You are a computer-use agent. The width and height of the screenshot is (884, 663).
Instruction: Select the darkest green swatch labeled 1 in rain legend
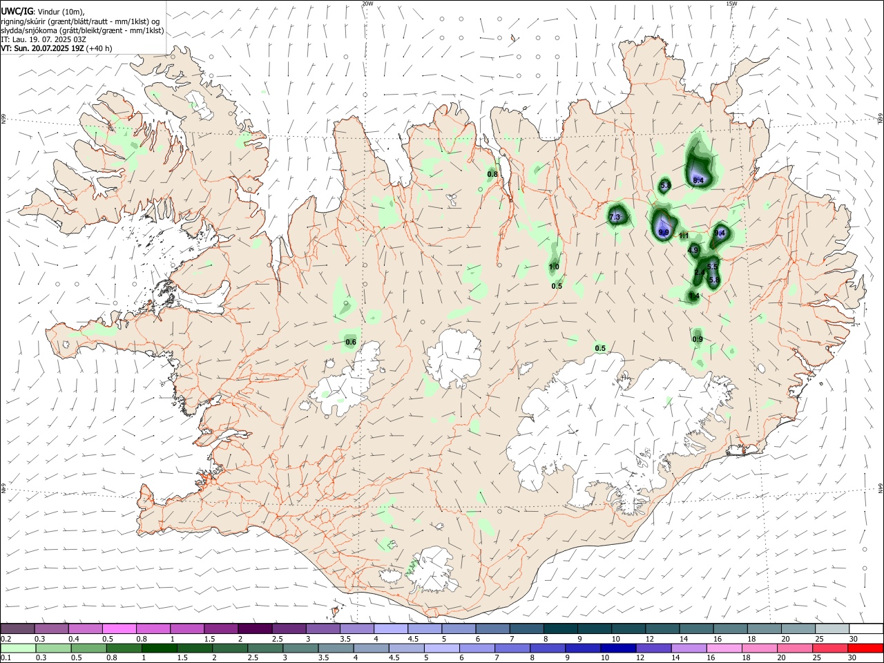pyautogui.click(x=160, y=648)
